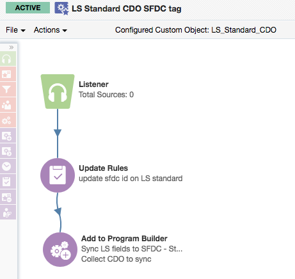Screen dimensions: 295x279
Task: Open the Actions dropdown menu
Action: pos(51,30)
